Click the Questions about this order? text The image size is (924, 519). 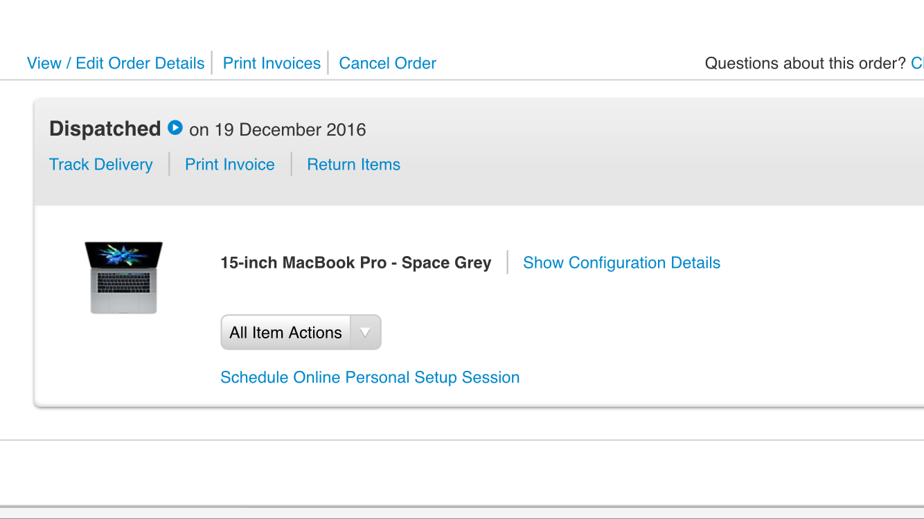click(x=805, y=63)
